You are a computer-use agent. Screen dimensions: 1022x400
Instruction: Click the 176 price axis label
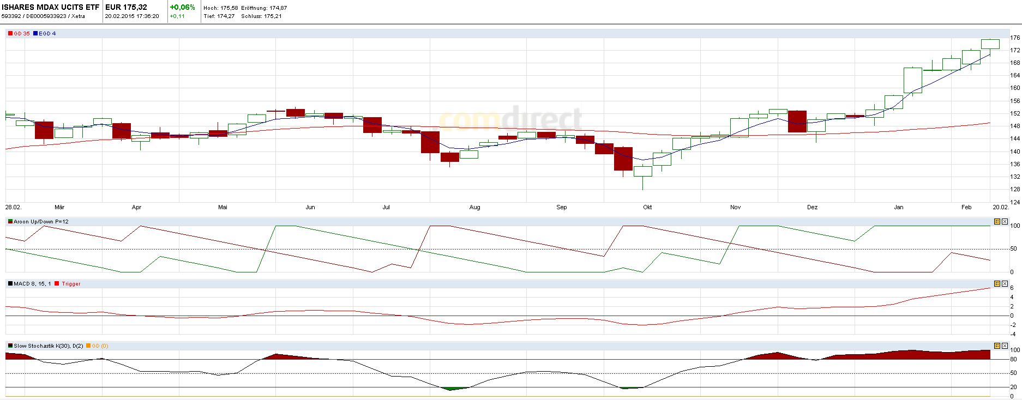coord(1015,38)
